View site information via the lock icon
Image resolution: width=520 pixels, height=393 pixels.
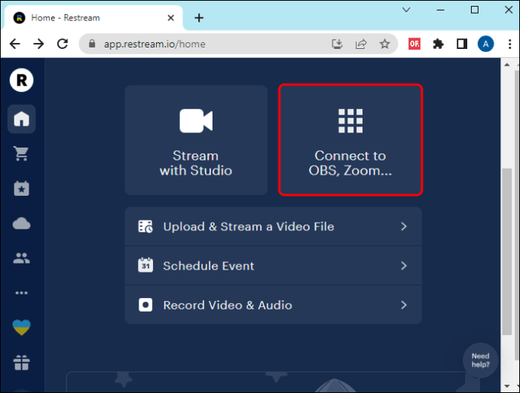tap(92, 44)
